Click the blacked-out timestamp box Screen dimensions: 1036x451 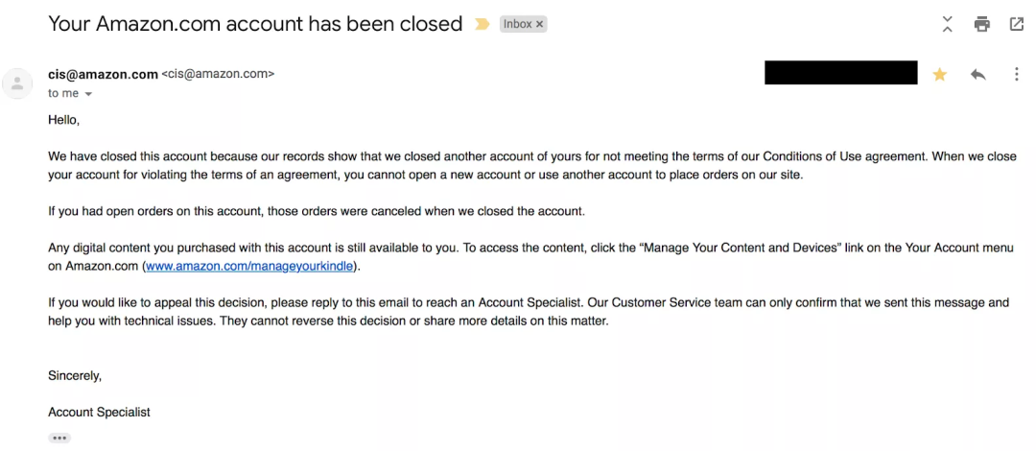pyautogui.click(x=840, y=73)
